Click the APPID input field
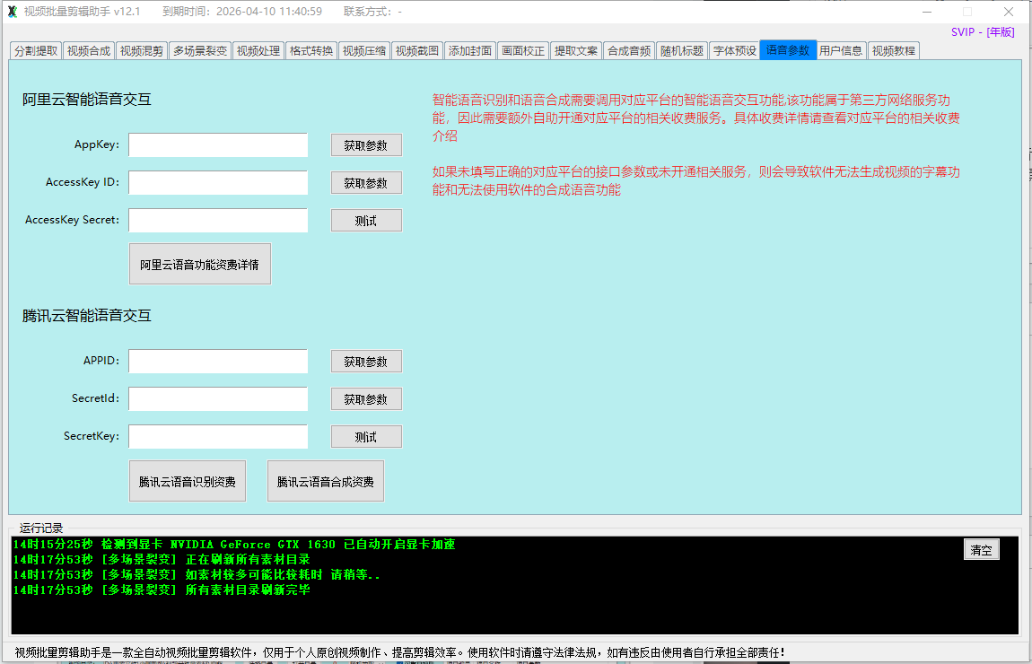Image resolution: width=1032 pixels, height=664 pixels. click(218, 362)
